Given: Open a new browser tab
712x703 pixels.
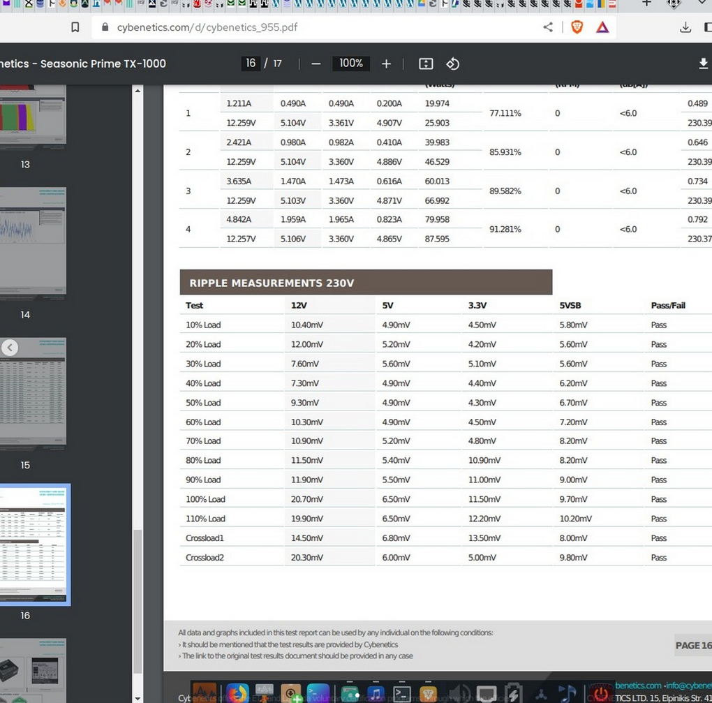Looking at the screenshot, I should [x=646, y=3].
